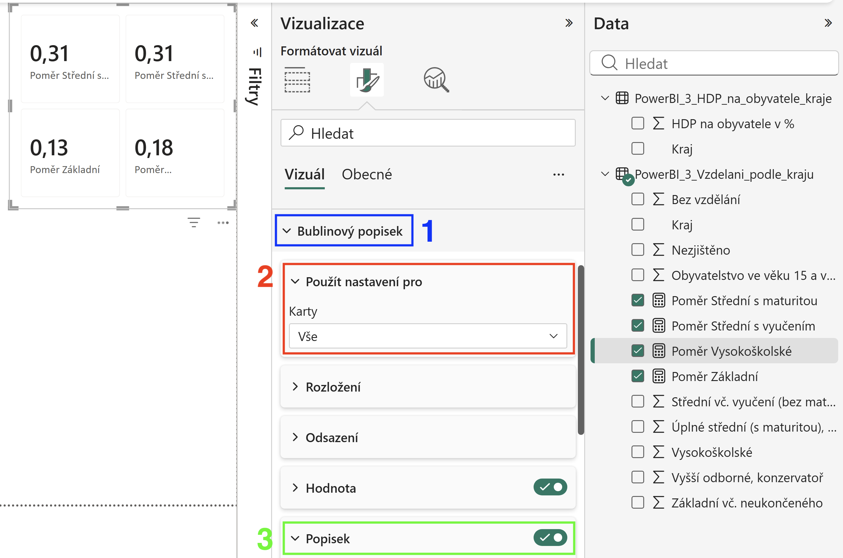Collapse PowerBI_3_HDP_na_obyvatele_kraje table tree
The width and height of the screenshot is (843, 558).
[x=605, y=98]
